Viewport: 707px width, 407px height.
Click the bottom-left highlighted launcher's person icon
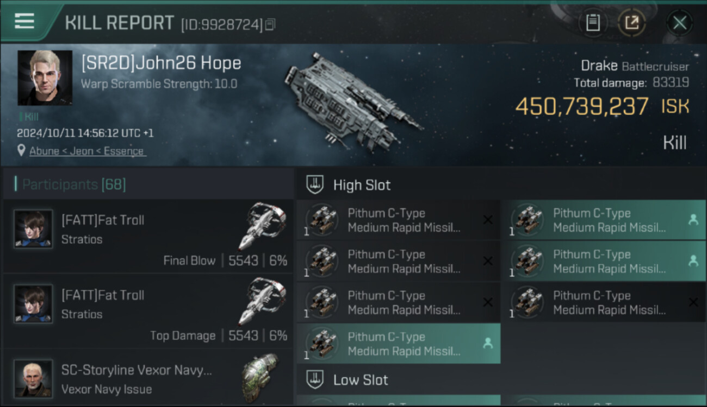coord(488,343)
